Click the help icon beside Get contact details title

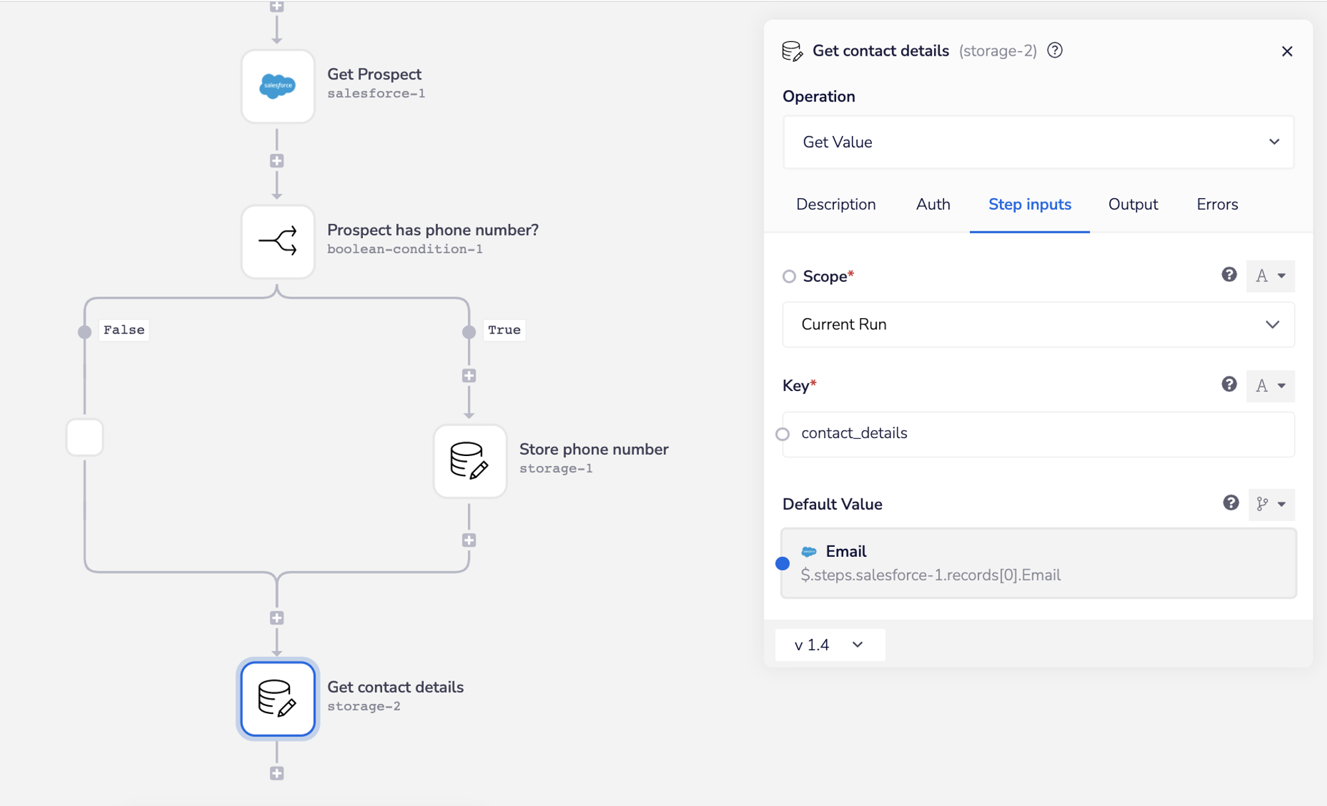[1054, 50]
